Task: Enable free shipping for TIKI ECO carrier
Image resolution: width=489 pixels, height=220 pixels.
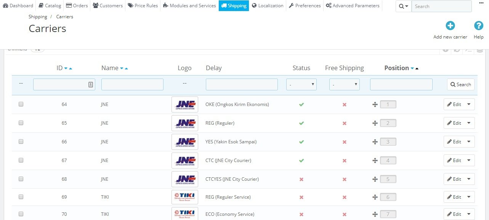Action: (345, 214)
